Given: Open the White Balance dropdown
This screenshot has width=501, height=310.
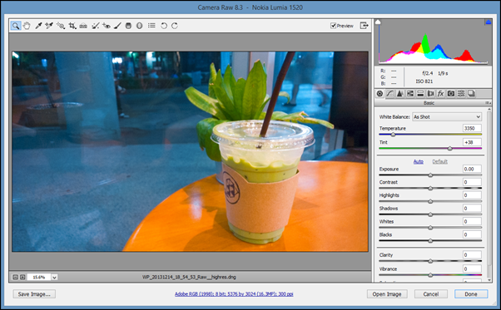Looking at the screenshot, I should 447,116.
